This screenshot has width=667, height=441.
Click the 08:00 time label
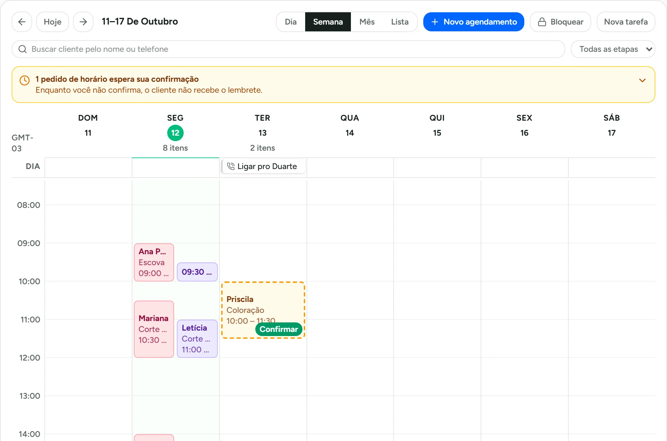coord(29,205)
